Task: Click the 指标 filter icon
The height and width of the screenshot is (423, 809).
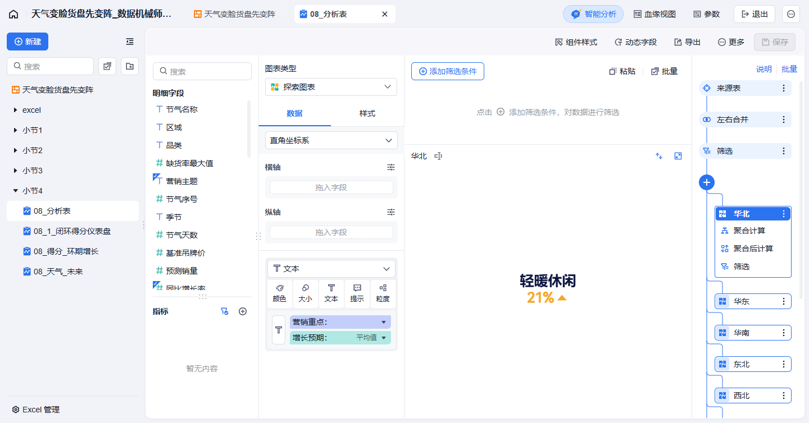Action: (225, 311)
